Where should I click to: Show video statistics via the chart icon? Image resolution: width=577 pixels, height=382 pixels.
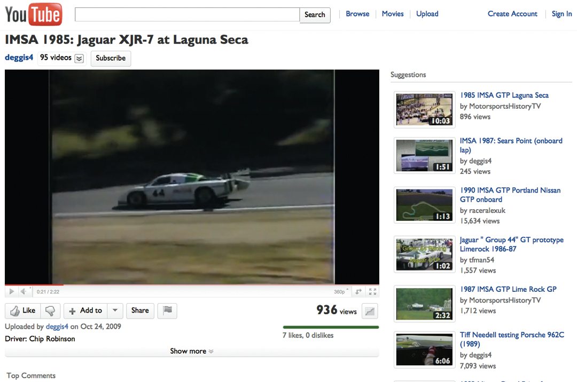[x=370, y=312]
